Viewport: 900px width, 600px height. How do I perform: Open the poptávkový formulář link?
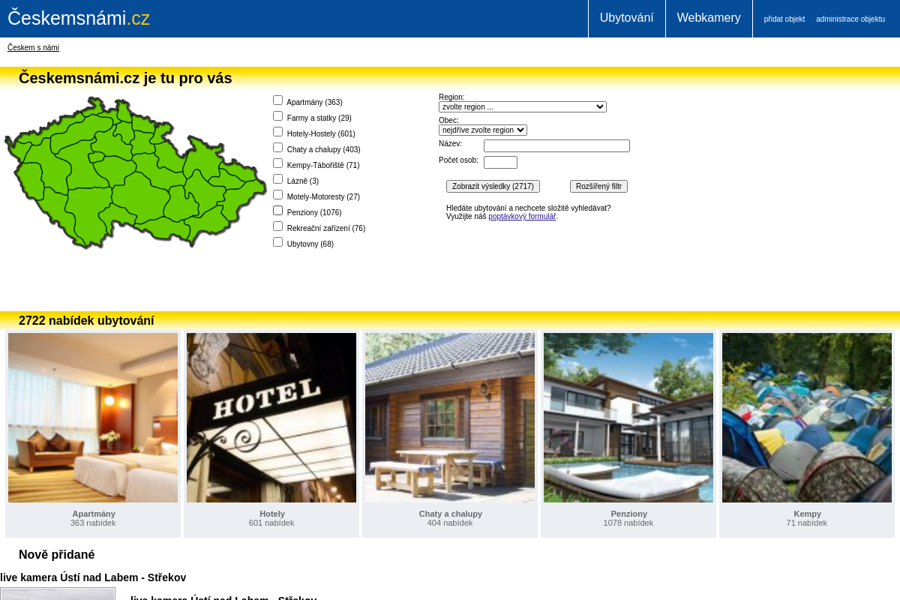(522, 216)
